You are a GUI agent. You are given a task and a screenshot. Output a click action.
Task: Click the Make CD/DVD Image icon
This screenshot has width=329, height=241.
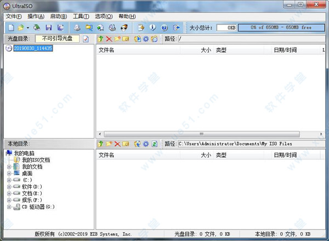point(77,28)
